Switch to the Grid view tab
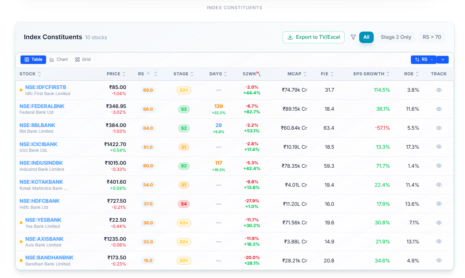 pyautogui.click(x=83, y=59)
